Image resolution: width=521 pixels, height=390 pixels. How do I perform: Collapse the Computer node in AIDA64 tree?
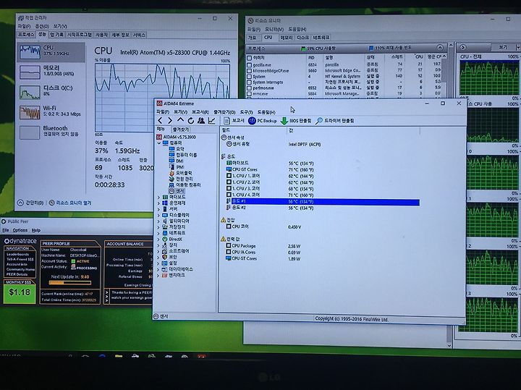tap(158, 143)
